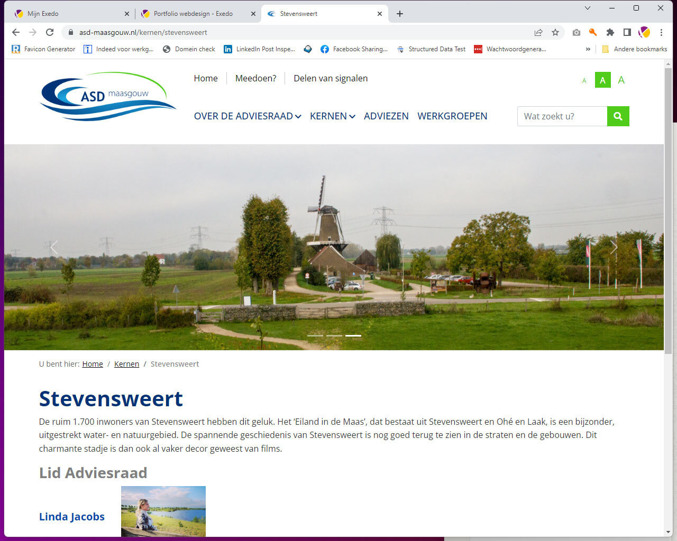Click the ASD Maasgouw logo
This screenshot has width=677, height=541.
click(x=107, y=96)
